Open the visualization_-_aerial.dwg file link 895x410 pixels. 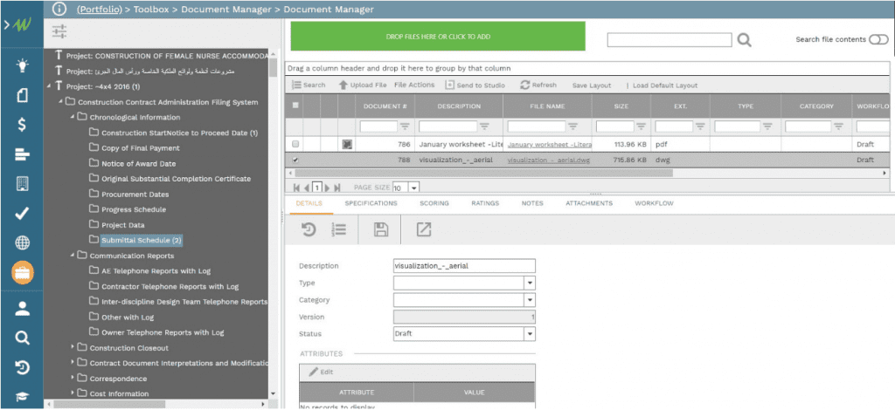click(x=549, y=161)
